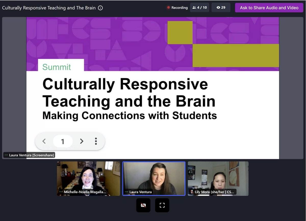Enter fullscreen mode
Screen dimensions: 306x221
162,205
